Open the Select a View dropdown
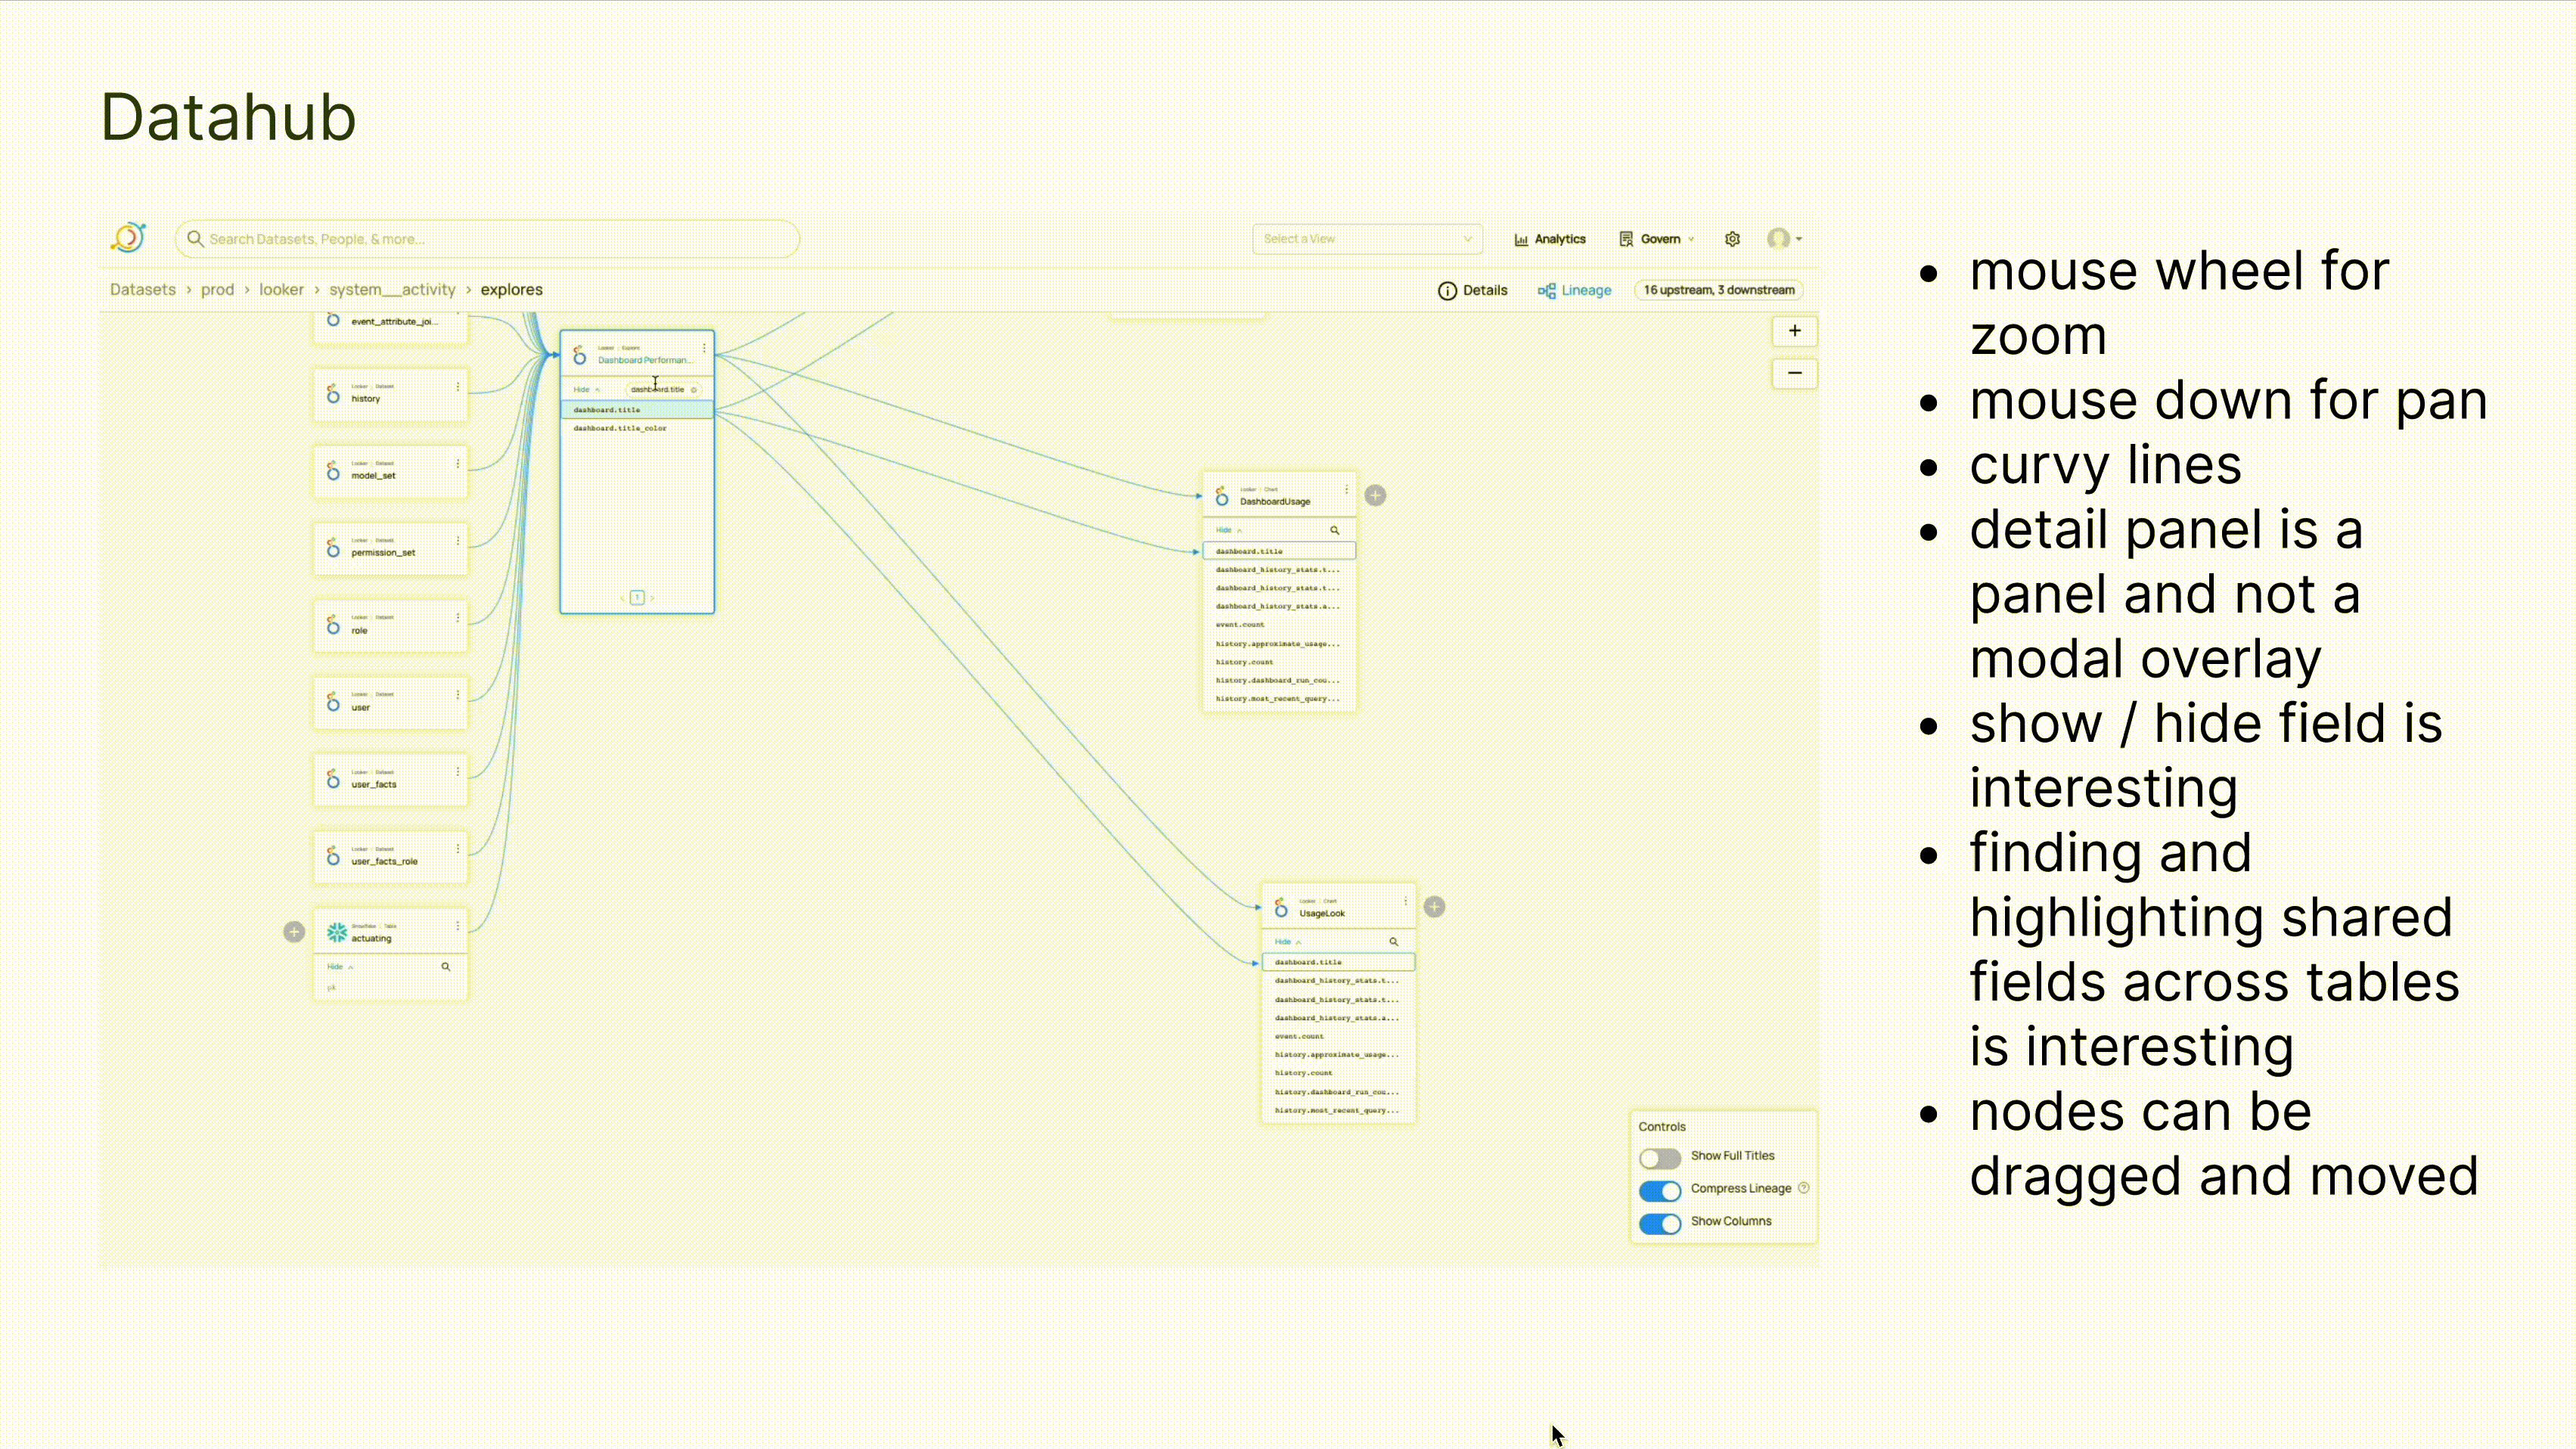This screenshot has width=2576, height=1449. [x=1367, y=239]
